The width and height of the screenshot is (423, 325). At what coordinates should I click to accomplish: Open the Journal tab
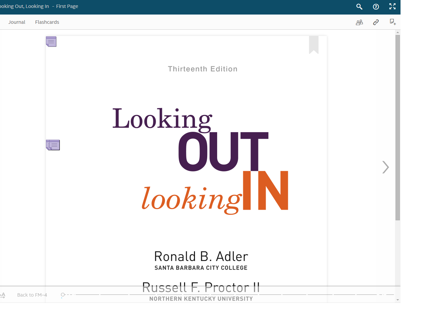(x=17, y=22)
